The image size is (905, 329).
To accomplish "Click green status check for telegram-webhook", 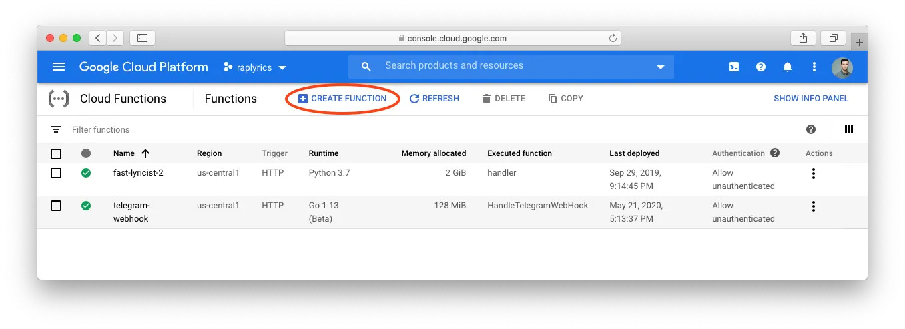I will [86, 206].
